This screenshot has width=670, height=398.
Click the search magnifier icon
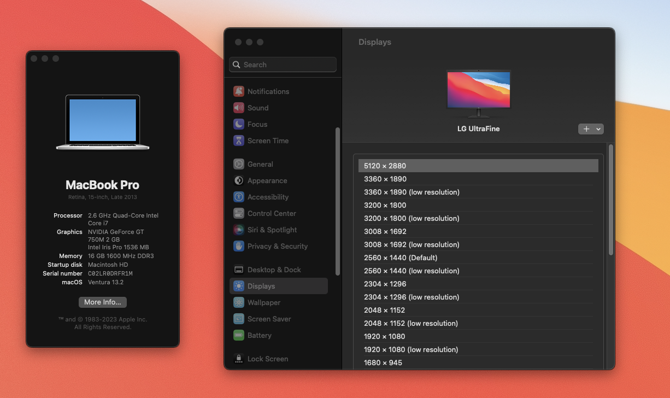[237, 65]
